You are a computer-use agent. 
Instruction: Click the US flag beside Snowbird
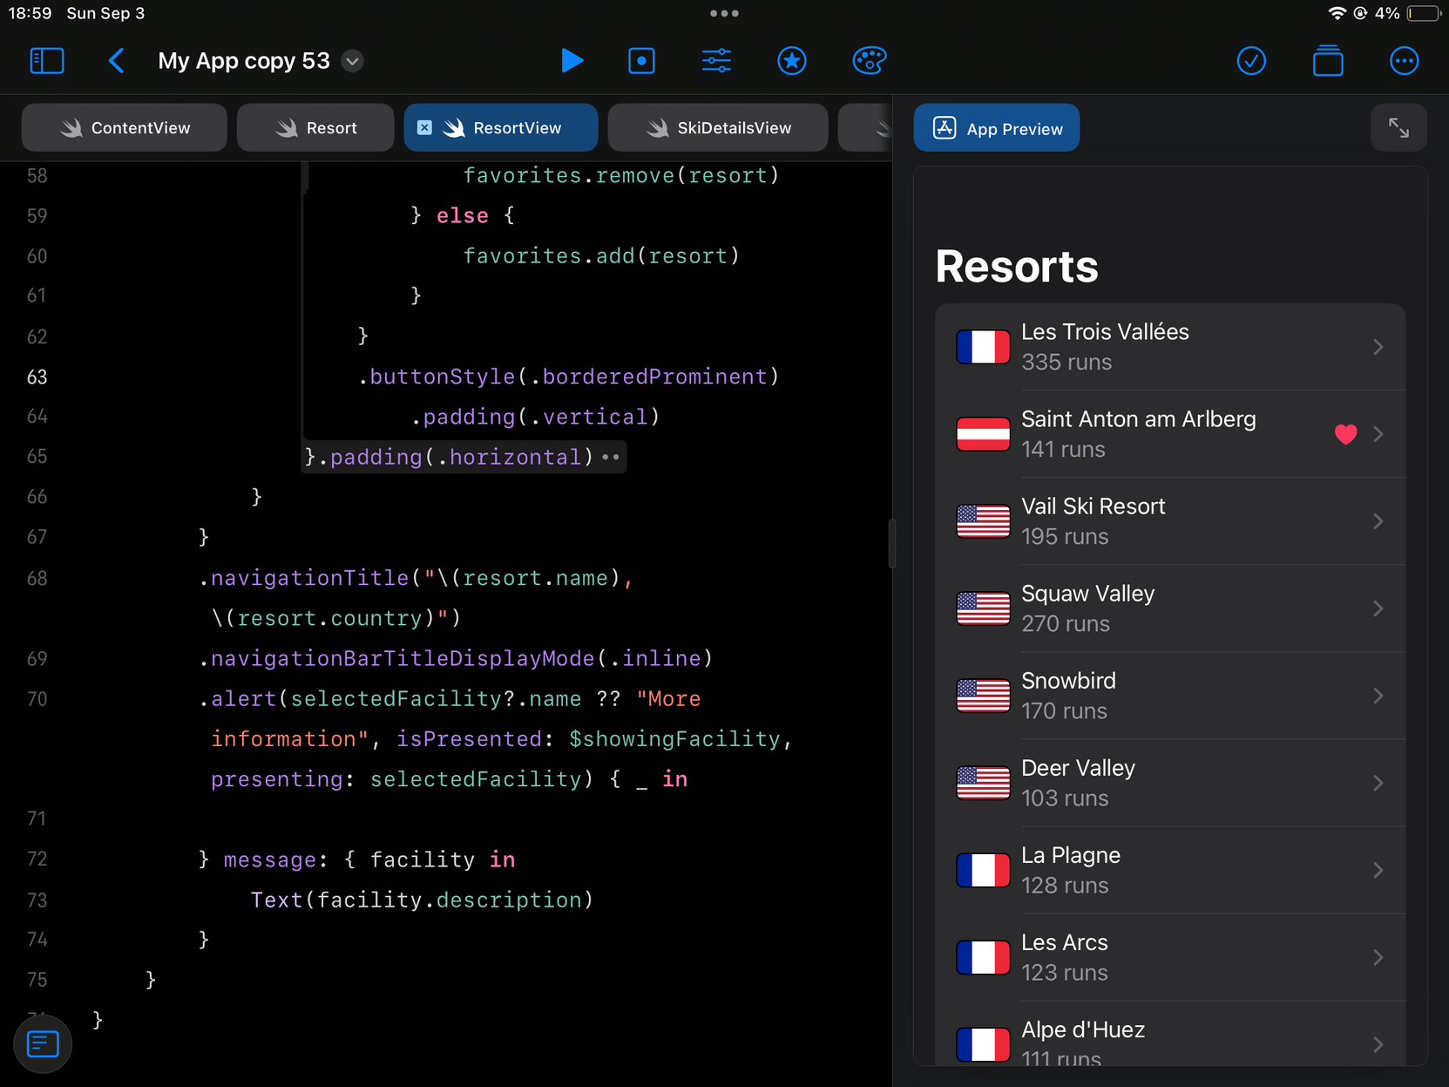click(x=983, y=696)
